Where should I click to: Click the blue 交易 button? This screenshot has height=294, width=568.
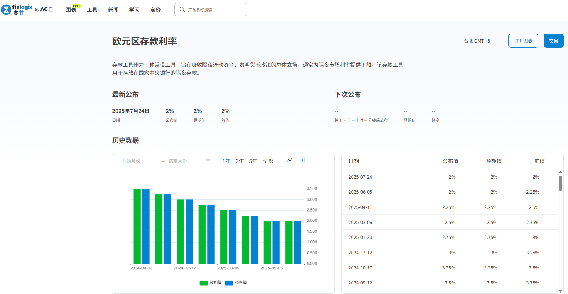pos(553,41)
